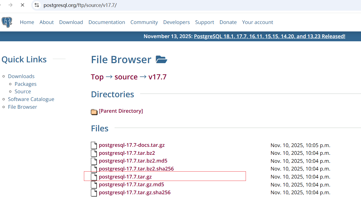Open Downloads in Quick Links
The width and height of the screenshot is (361, 215).
click(21, 76)
